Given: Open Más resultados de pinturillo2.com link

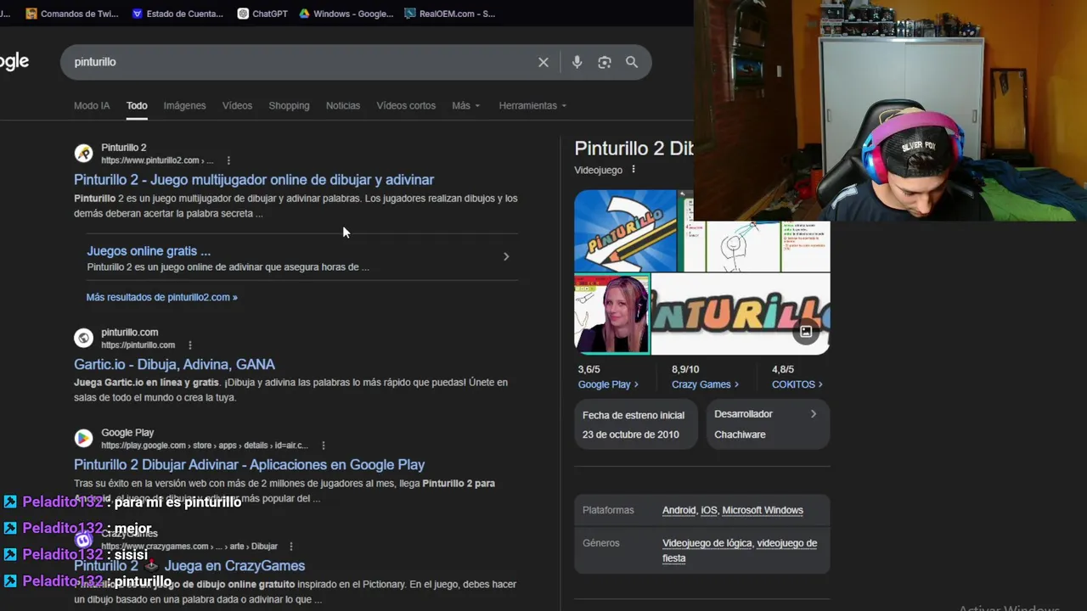Looking at the screenshot, I should click(x=161, y=297).
